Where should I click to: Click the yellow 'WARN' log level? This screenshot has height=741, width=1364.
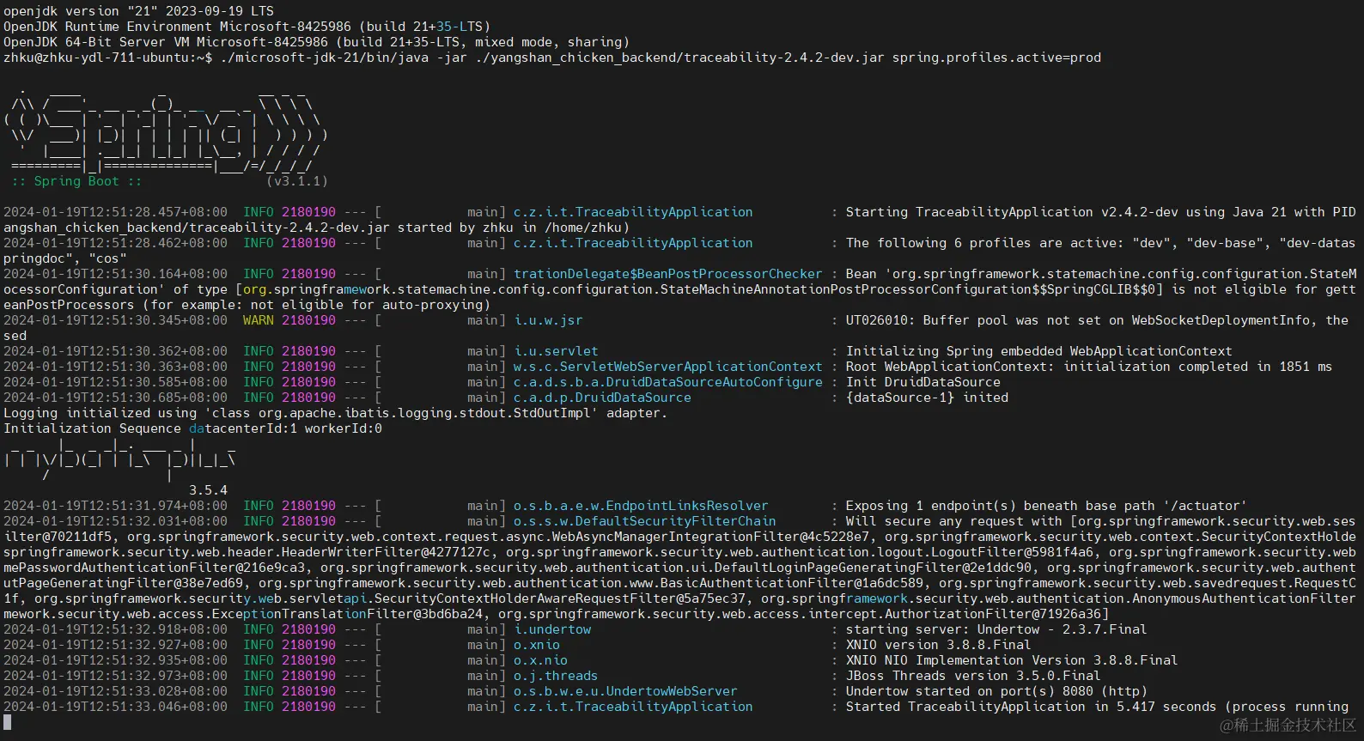[259, 320]
